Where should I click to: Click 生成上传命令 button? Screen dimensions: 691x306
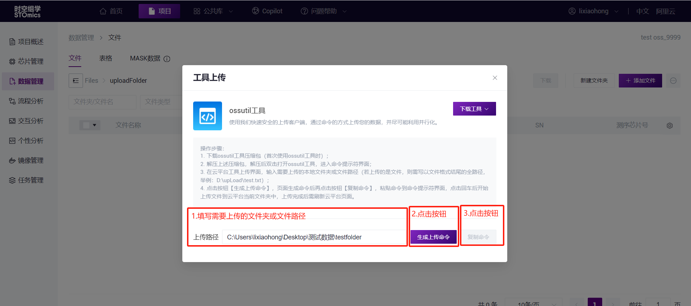click(x=434, y=237)
